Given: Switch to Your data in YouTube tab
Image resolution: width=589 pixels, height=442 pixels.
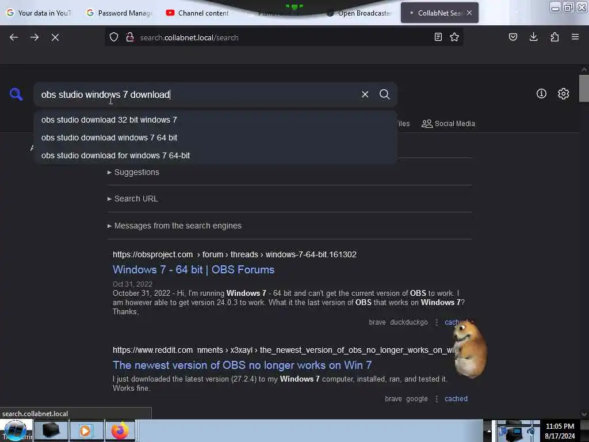Looking at the screenshot, I should (x=39, y=13).
